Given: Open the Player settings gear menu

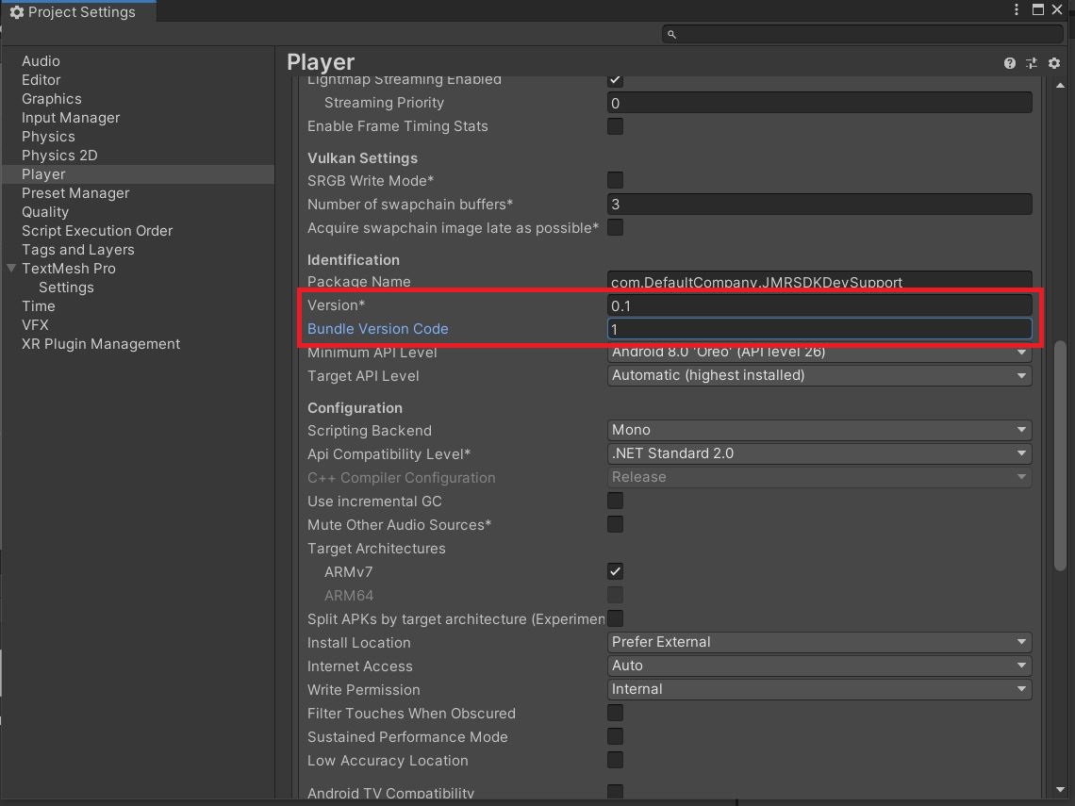Looking at the screenshot, I should point(1054,63).
